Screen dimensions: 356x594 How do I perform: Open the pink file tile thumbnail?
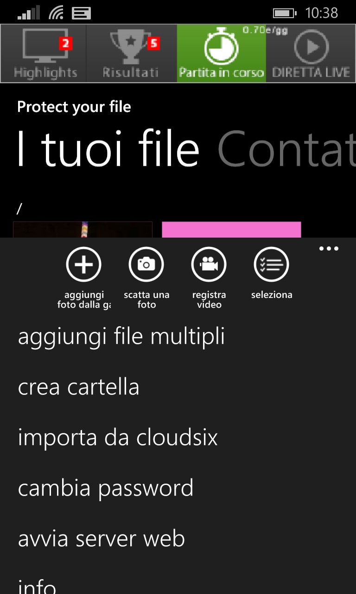click(x=231, y=230)
